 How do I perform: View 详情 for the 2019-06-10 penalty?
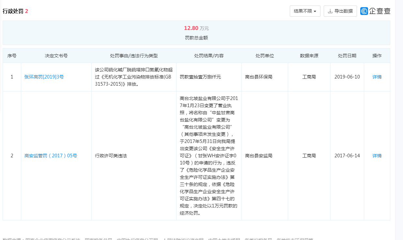tap(377, 77)
